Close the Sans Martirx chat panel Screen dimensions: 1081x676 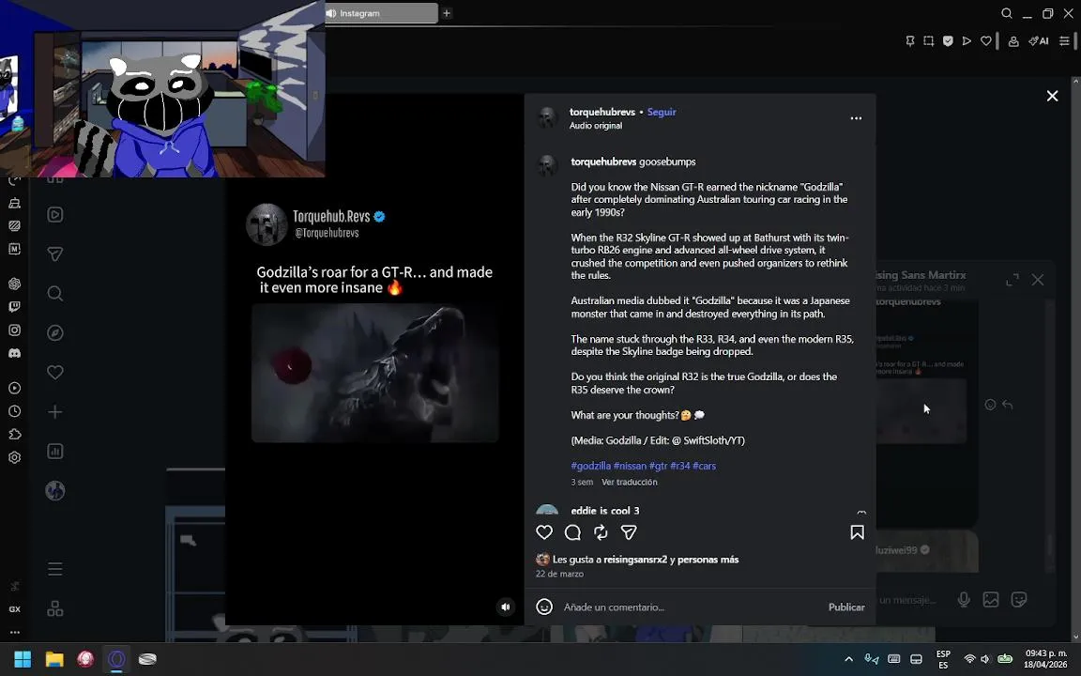point(1038,280)
